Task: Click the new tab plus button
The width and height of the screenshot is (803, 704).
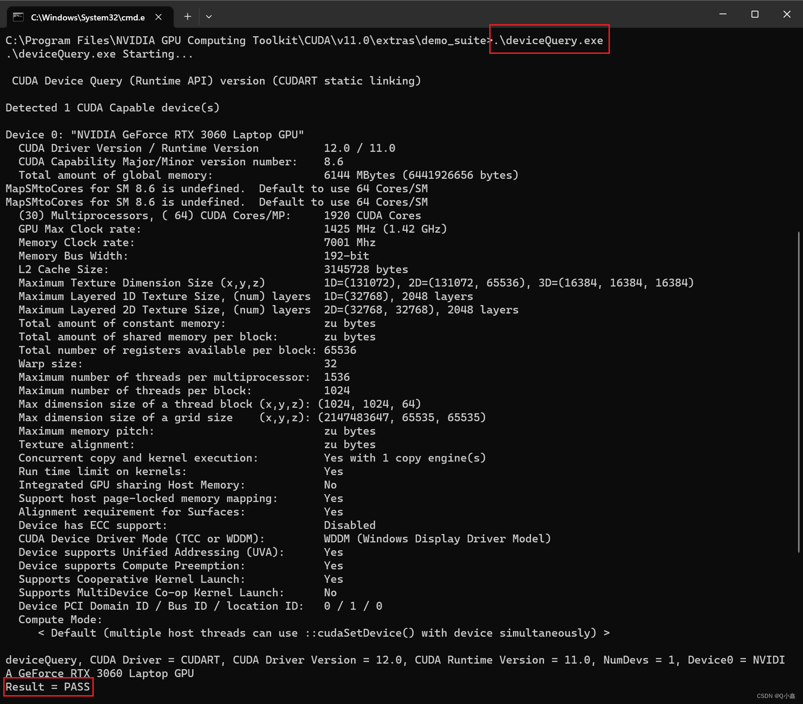Action: click(x=188, y=16)
